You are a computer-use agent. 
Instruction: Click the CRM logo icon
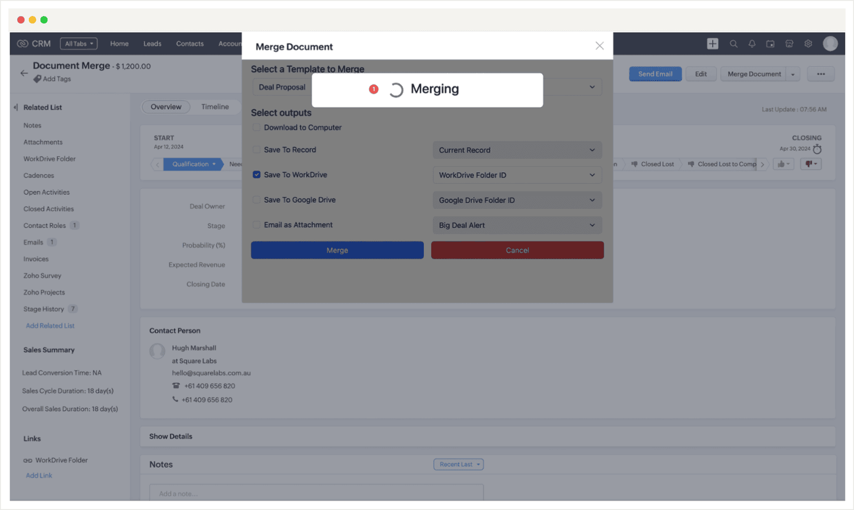22,44
